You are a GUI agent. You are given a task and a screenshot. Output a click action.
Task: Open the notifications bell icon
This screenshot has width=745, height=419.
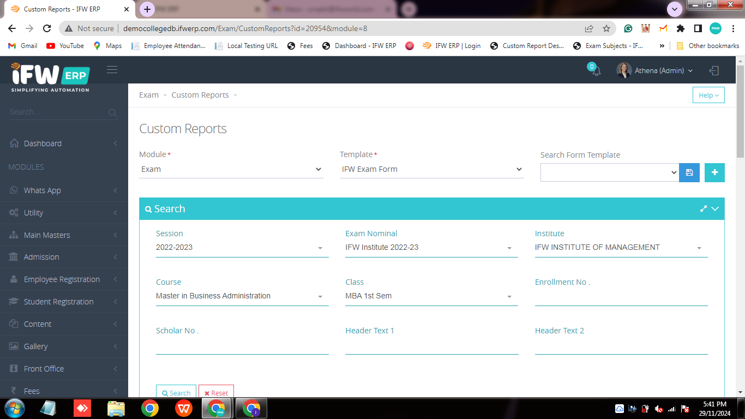pyautogui.click(x=596, y=71)
